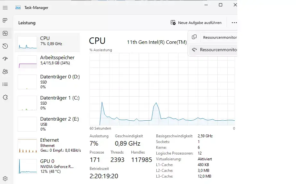Open the Processes page icon in sidebar

[5, 20]
